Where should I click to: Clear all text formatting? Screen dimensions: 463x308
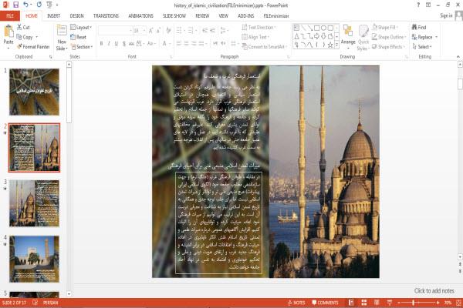(x=168, y=30)
